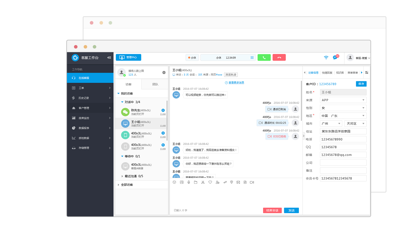The image size is (411, 234).
Task: Click the location pin icon
Action: [x=231, y=182]
